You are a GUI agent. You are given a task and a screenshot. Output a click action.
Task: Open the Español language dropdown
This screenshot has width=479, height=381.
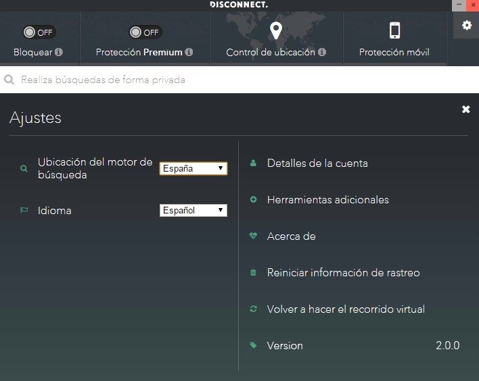(193, 210)
